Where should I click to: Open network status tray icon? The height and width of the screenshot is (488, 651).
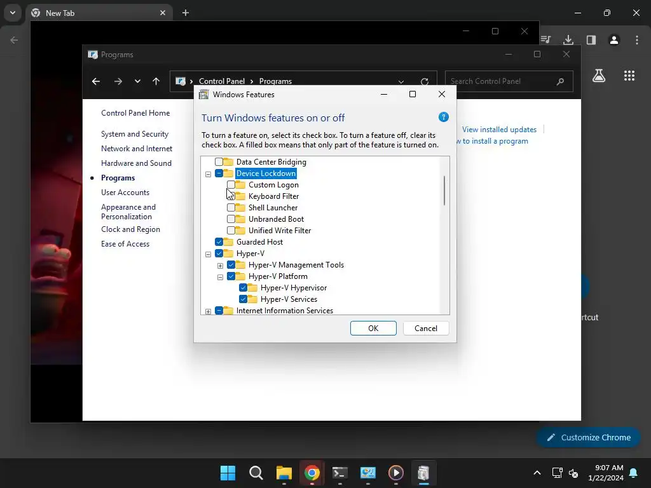557,473
